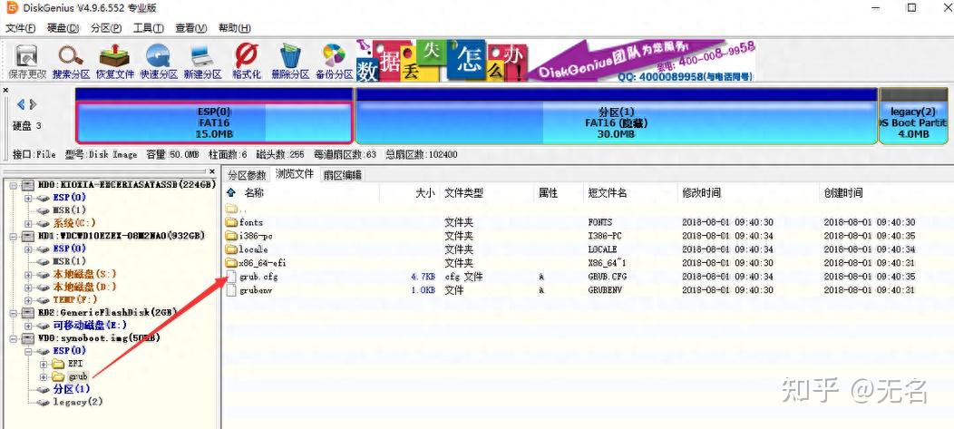This screenshot has height=429, width=954.
Task: Expand ESP(0) under HD0 KIOXIA disk
Action: [x=28, y=198]
